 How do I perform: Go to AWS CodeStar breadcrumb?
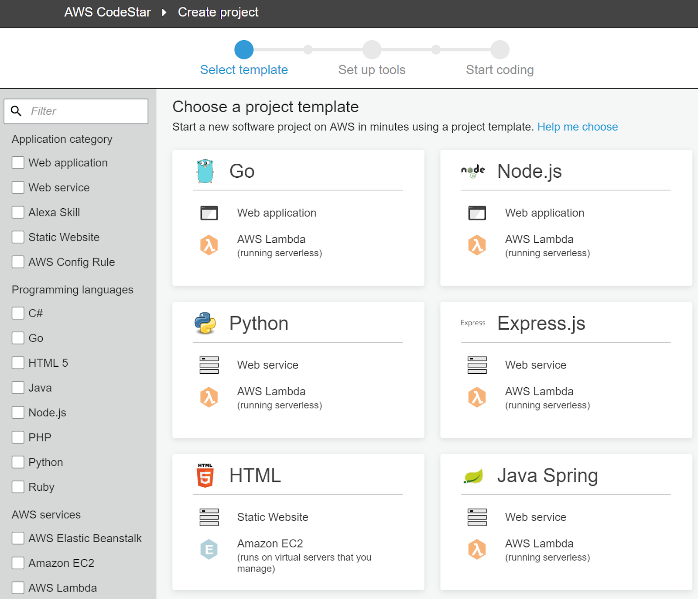(x=107, y=12)
